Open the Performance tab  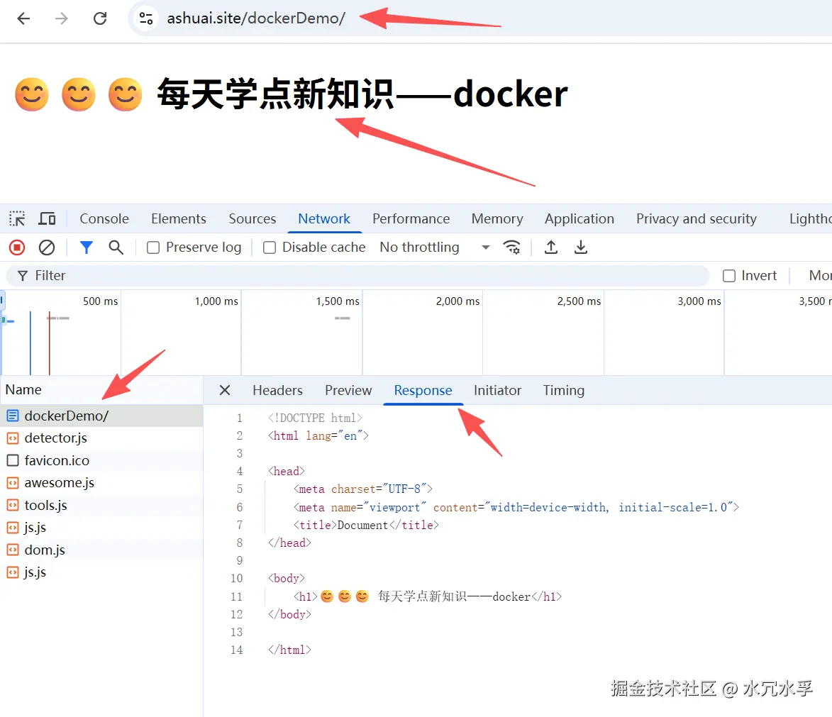point(411,218)
